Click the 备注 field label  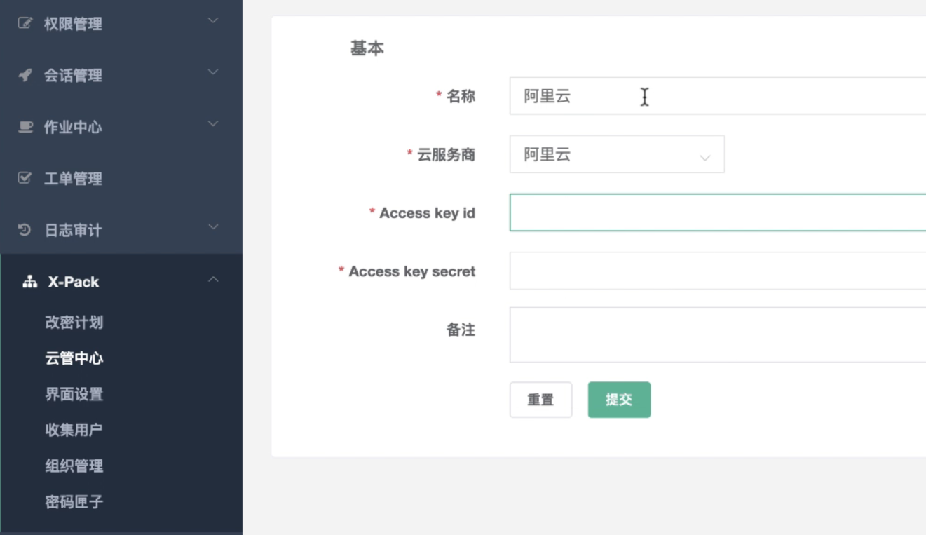[x=461, y=330]
